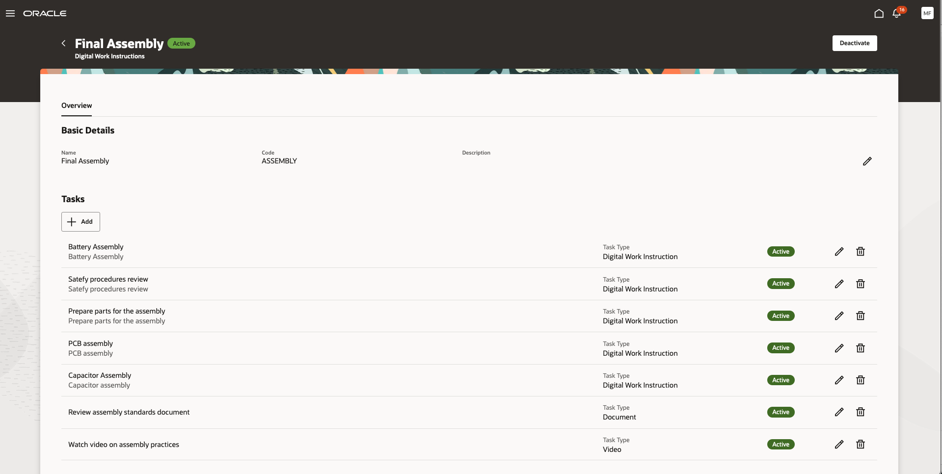Viewport: 942px width, 474px height.
Task: Click the Deactivate button
Action: [x=854, y=43]
